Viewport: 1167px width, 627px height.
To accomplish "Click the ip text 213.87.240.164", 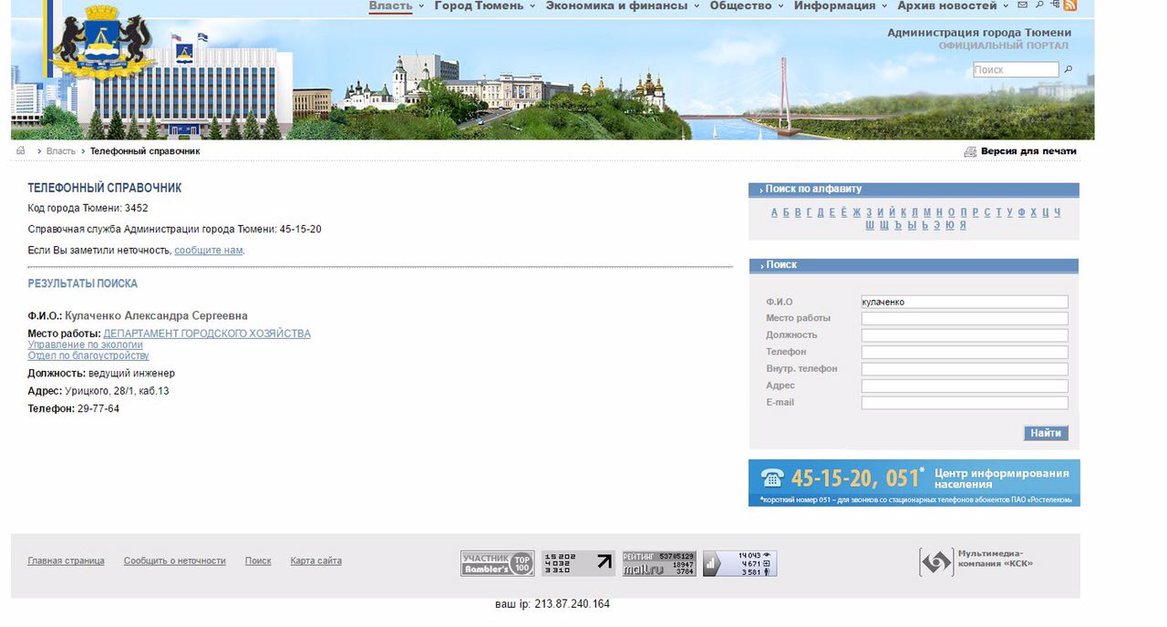I will point(572,603).
